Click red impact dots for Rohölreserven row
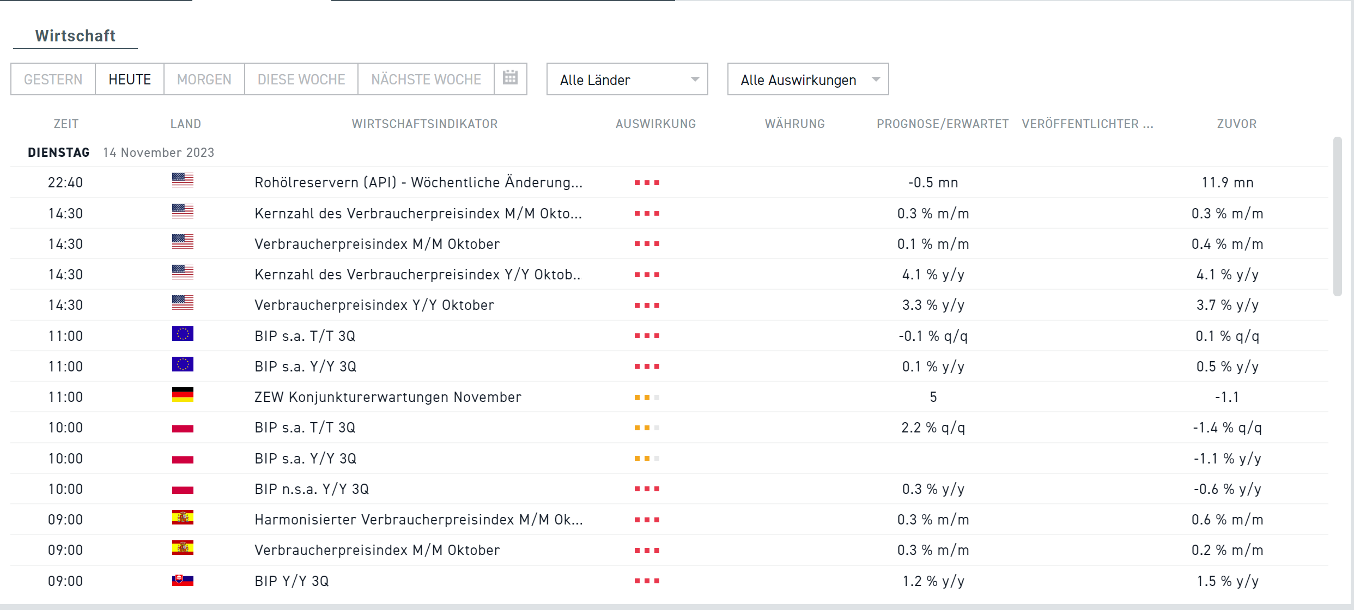The height and width of the screenshot is (610, 1354). [647, 183]
